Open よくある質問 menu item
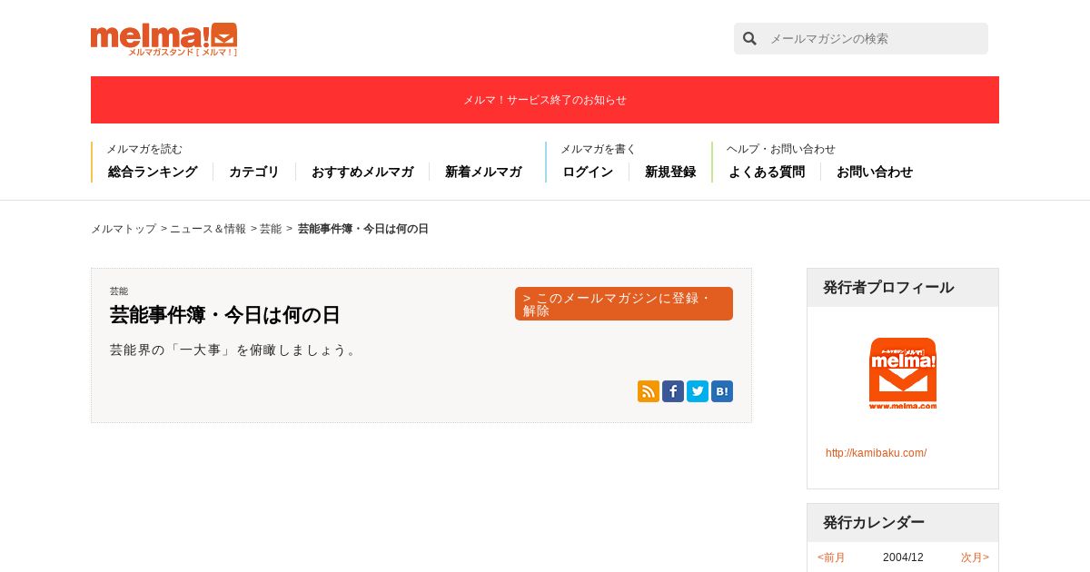Viewport: 1090px width, 572px height. pyautogui.click(x=767, y=172)
